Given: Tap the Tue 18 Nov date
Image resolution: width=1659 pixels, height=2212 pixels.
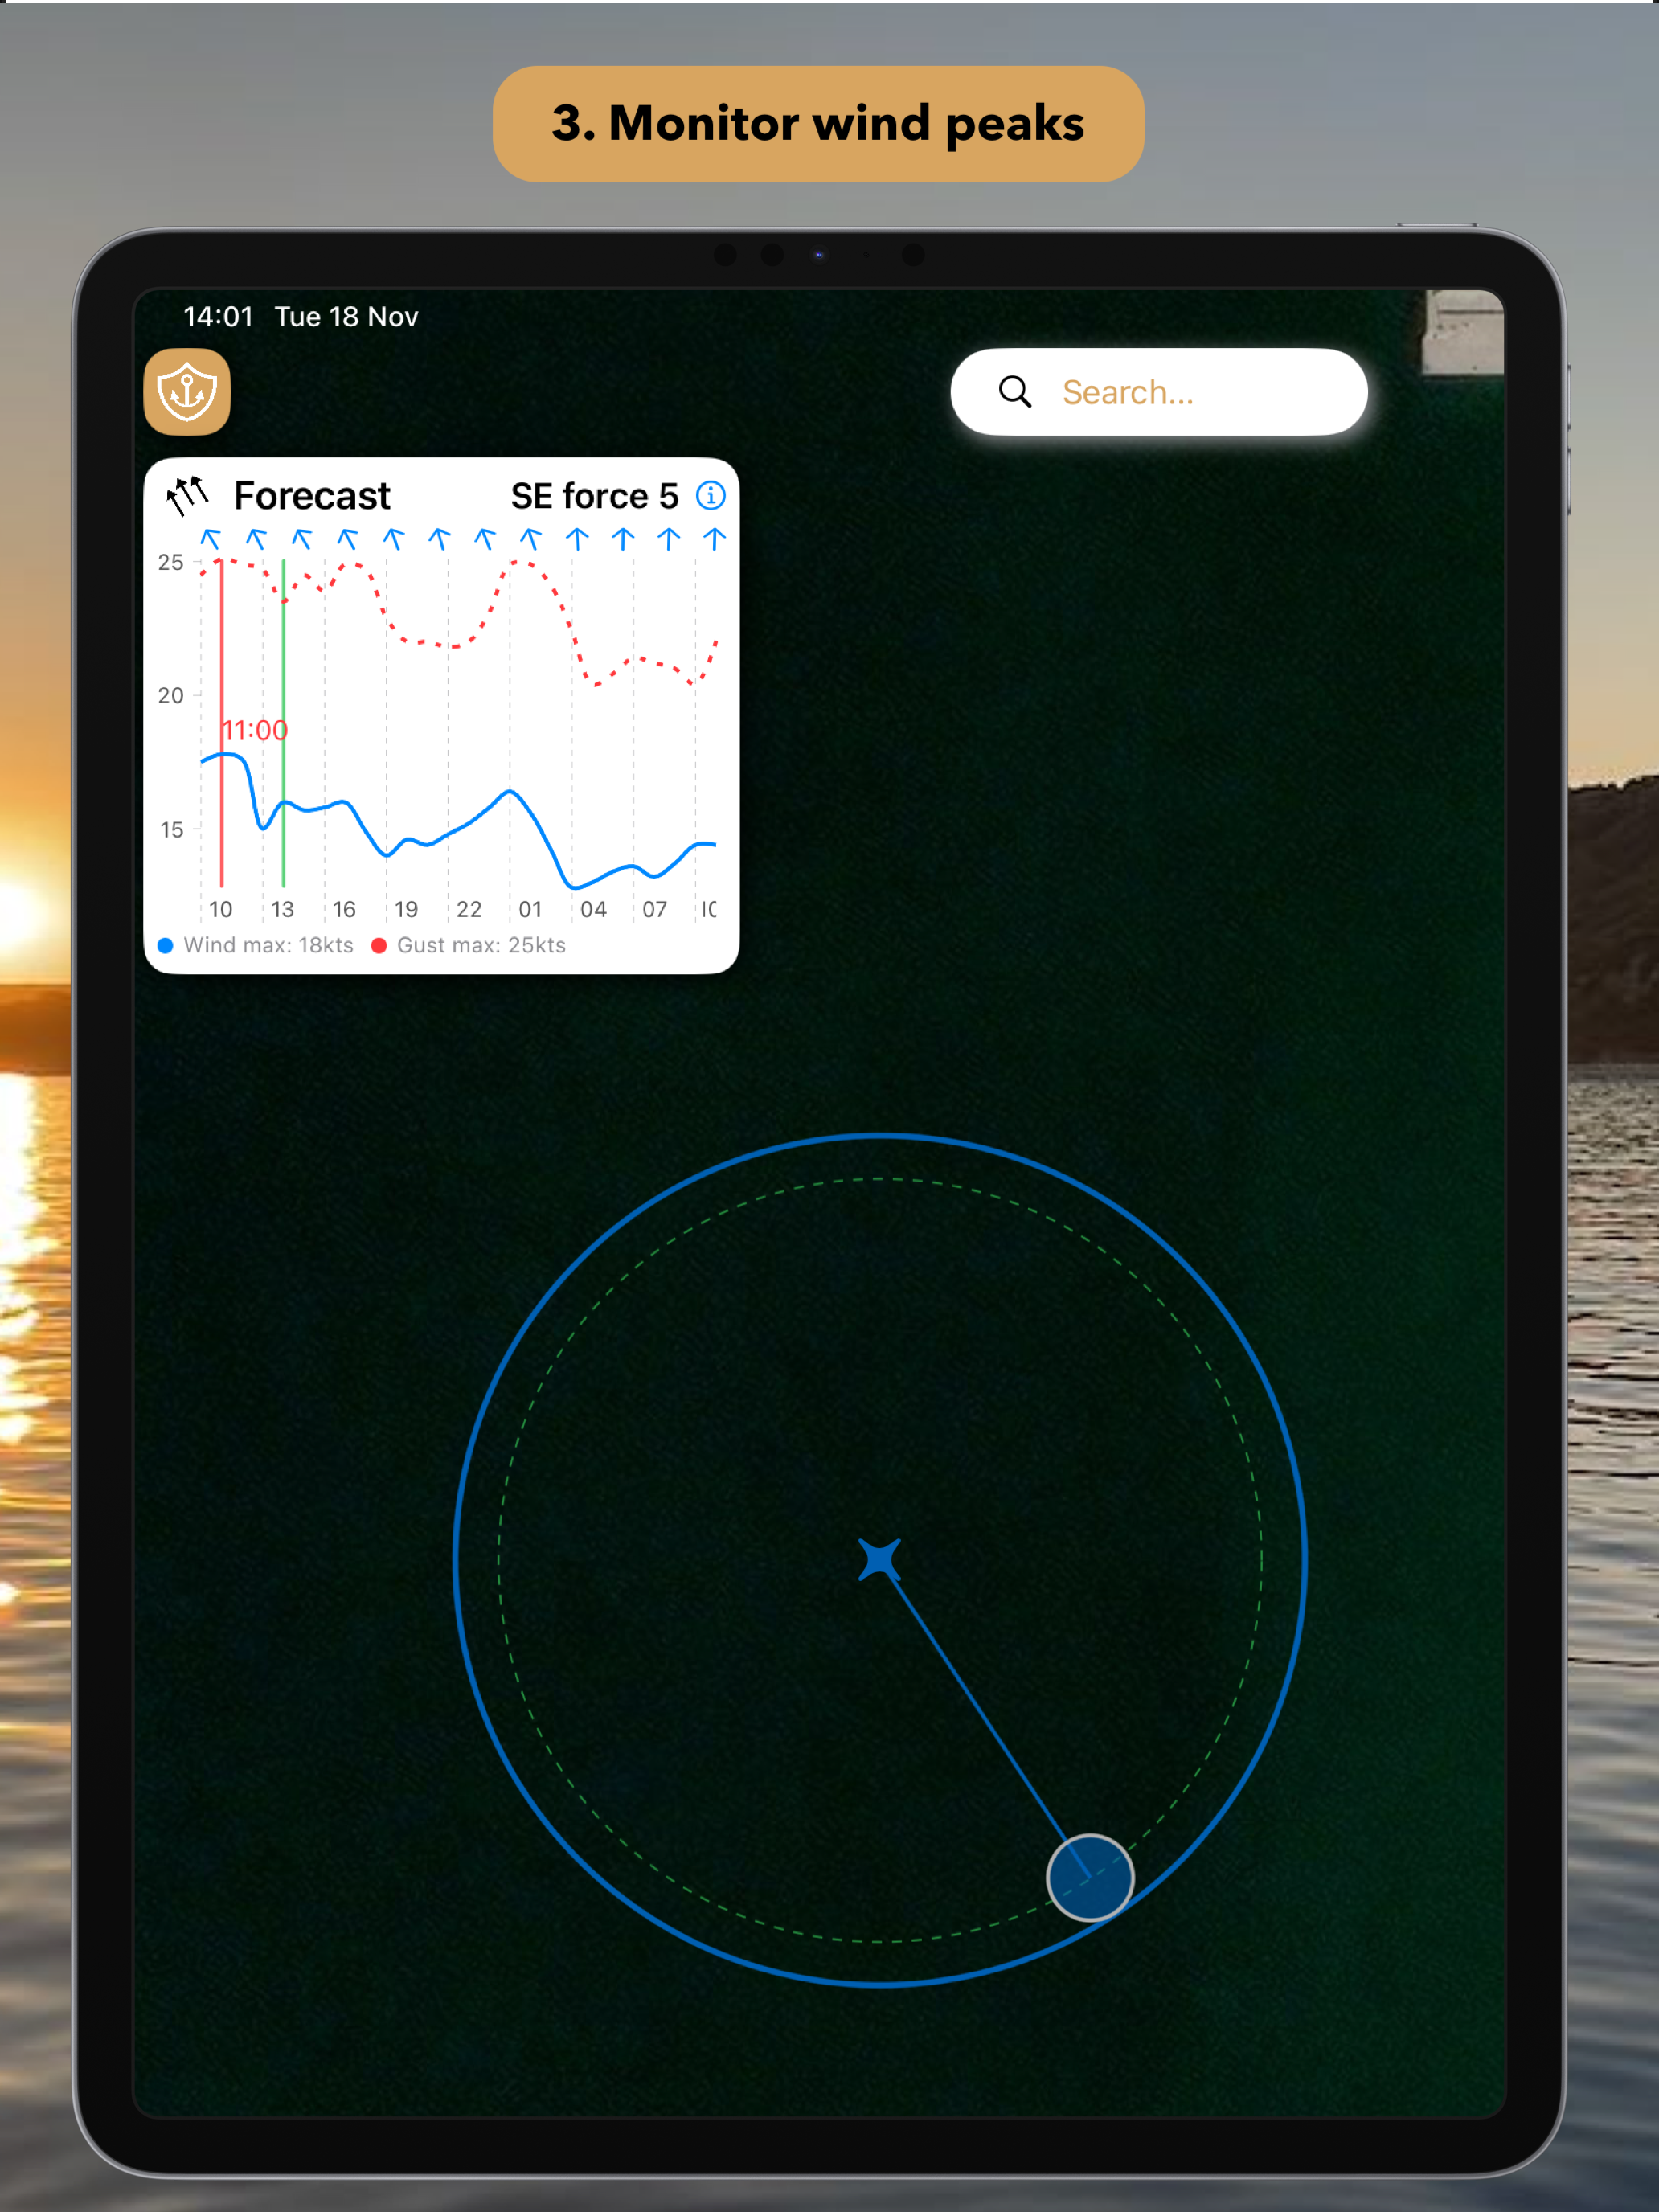Looking at the screenshot, I should click(x=346, y=317).
